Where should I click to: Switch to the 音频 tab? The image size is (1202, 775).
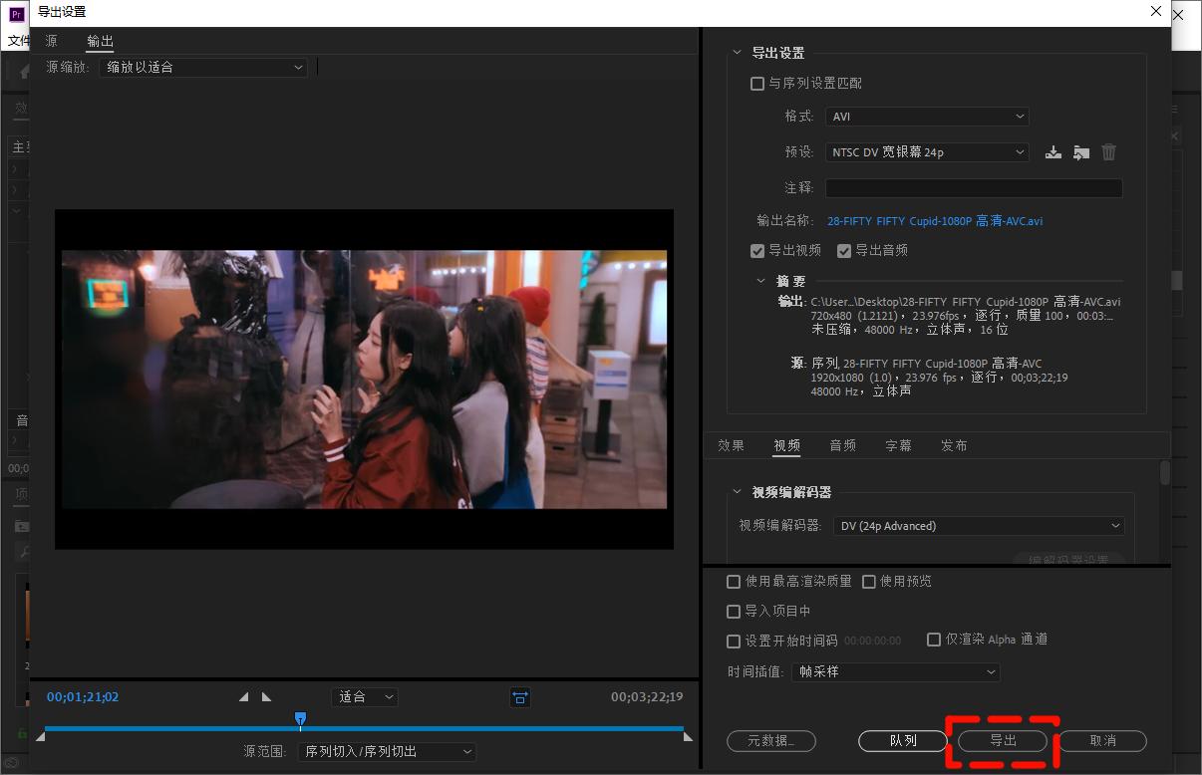(x=843, y=445)
